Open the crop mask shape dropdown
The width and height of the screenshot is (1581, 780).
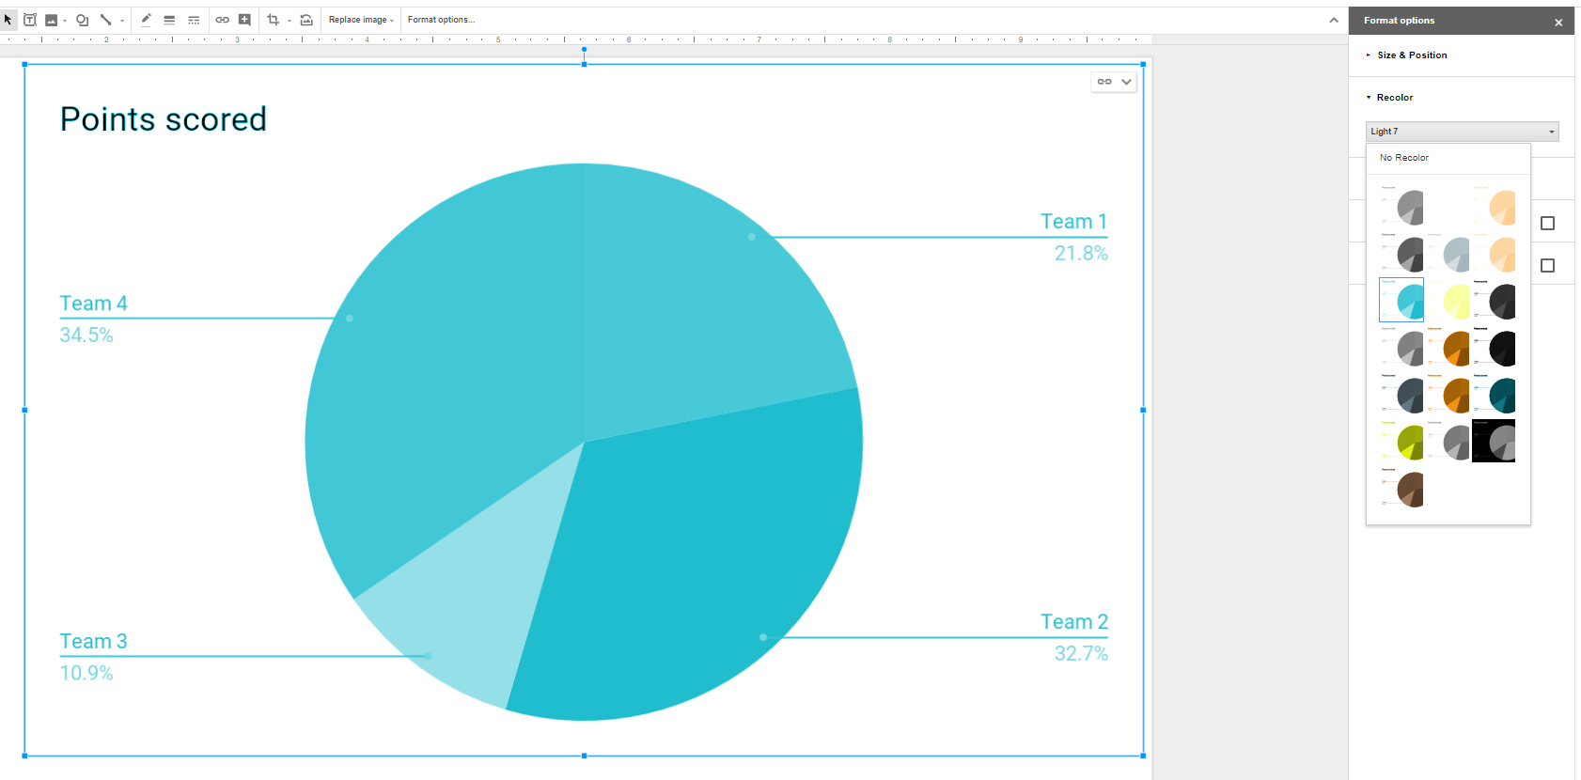click(289, 21)
